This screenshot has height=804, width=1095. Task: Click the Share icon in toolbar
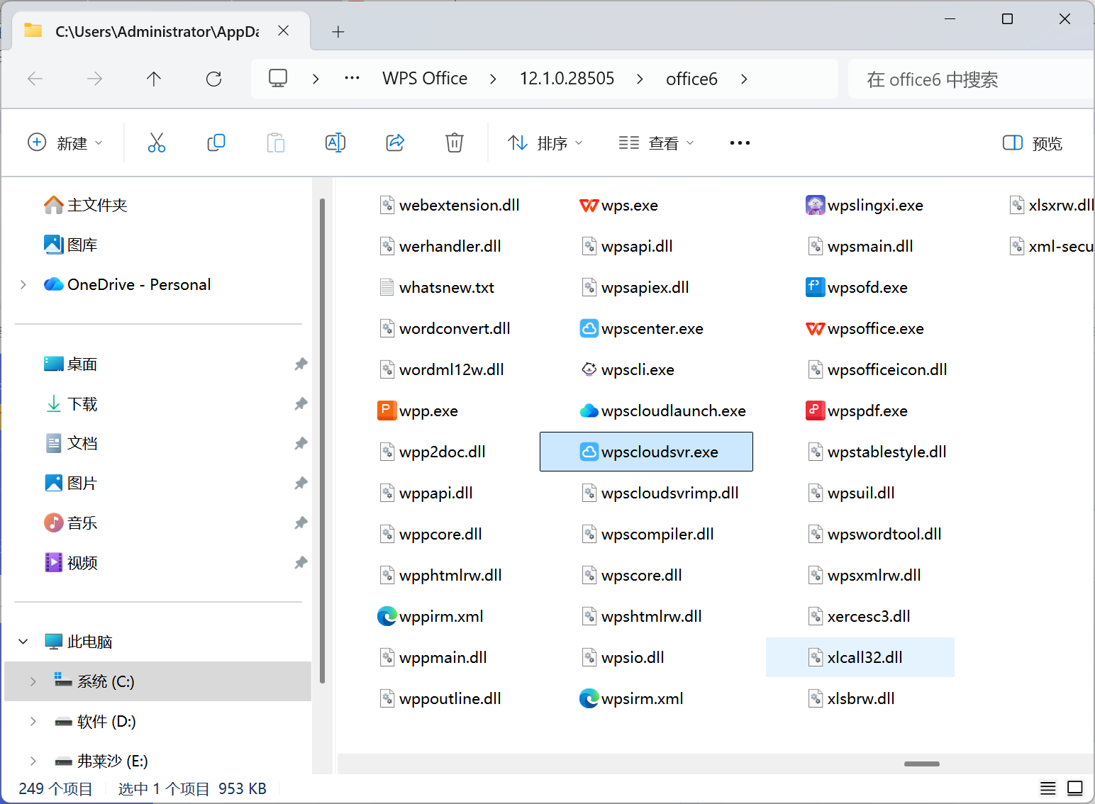click(x=395, y=143)
